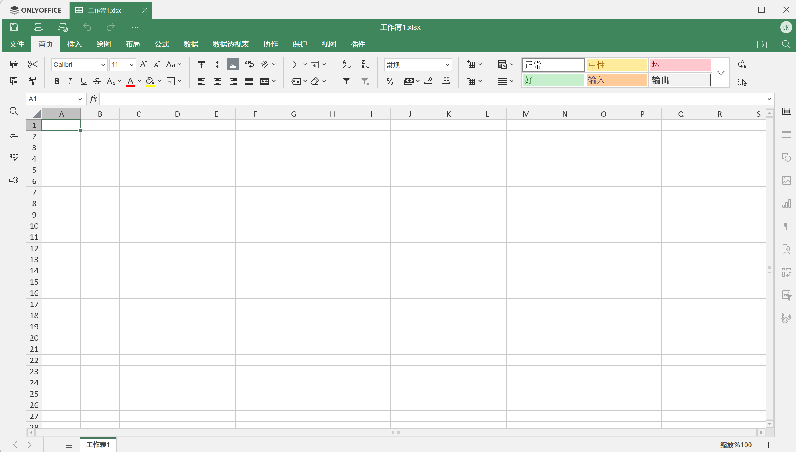The height and width of the screenshot is (452, 796).
Task: Click the Print file icon
Action: (x=38, y=27)
